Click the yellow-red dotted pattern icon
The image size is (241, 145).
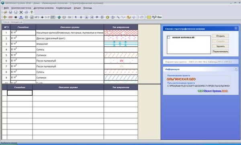[129, 17]
